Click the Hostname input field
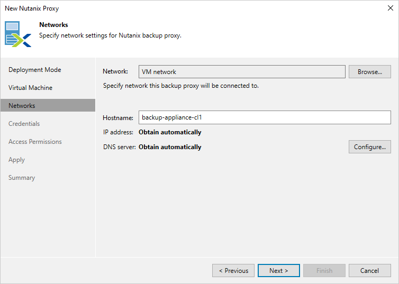The width and height of the screenshot is (399, 284). [x=264, y=117]
